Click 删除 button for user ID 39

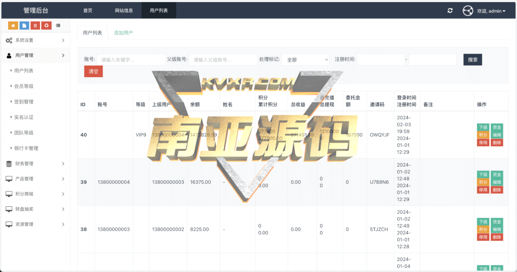pyautogui.click(x=497, y=190)
